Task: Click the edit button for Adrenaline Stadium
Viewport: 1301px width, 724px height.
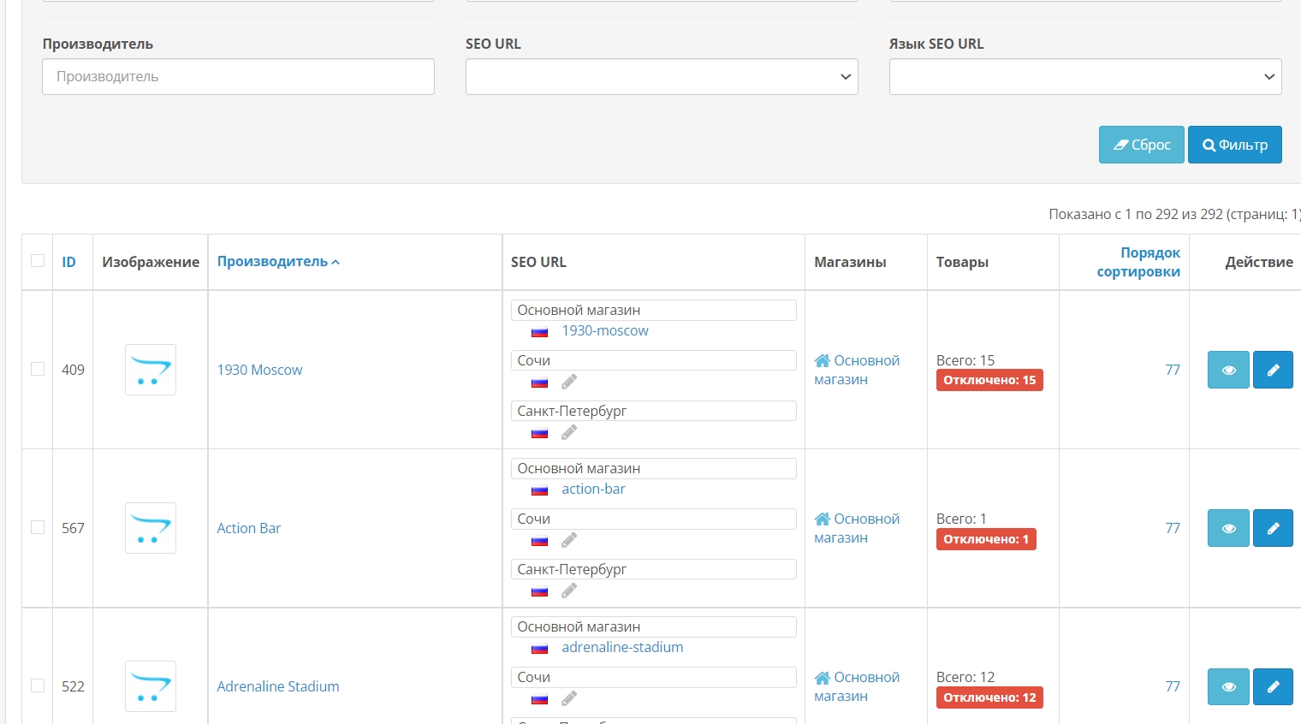Action: coord(1273,686)
